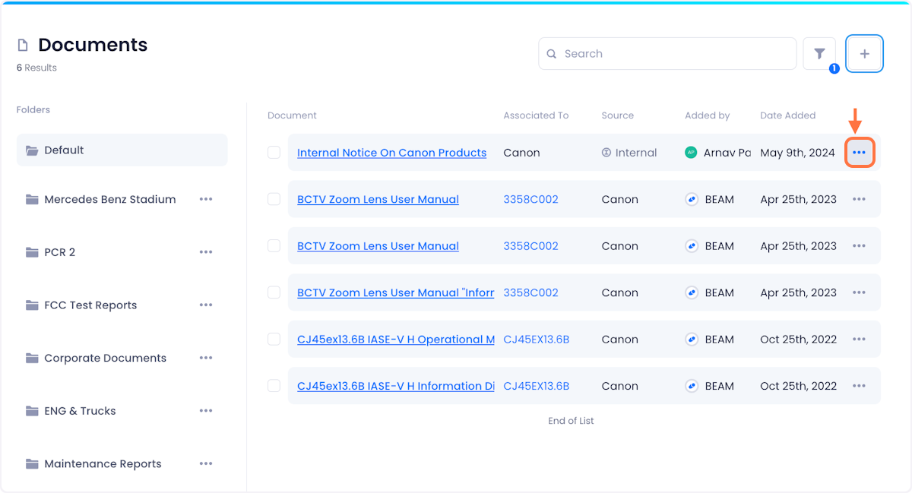Click CJ45EX13.6B link in Operational row

pyautogui.click(x=537, y=340)
